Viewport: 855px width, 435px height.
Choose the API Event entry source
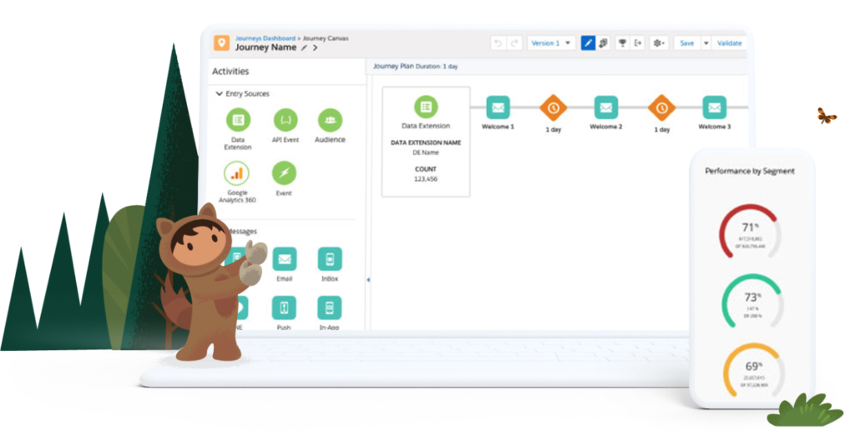(285, 120)
